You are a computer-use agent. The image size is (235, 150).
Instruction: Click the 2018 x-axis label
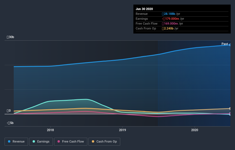click(x=50, y=130)
